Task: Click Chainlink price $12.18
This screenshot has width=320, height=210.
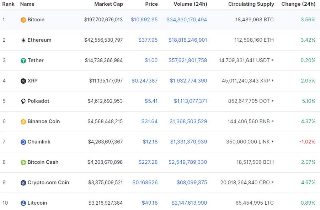Action: (150, 142)
